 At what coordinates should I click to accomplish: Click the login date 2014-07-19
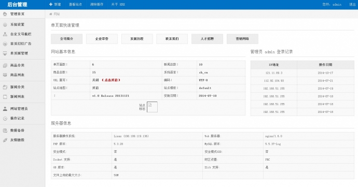(x=325, y=89)
